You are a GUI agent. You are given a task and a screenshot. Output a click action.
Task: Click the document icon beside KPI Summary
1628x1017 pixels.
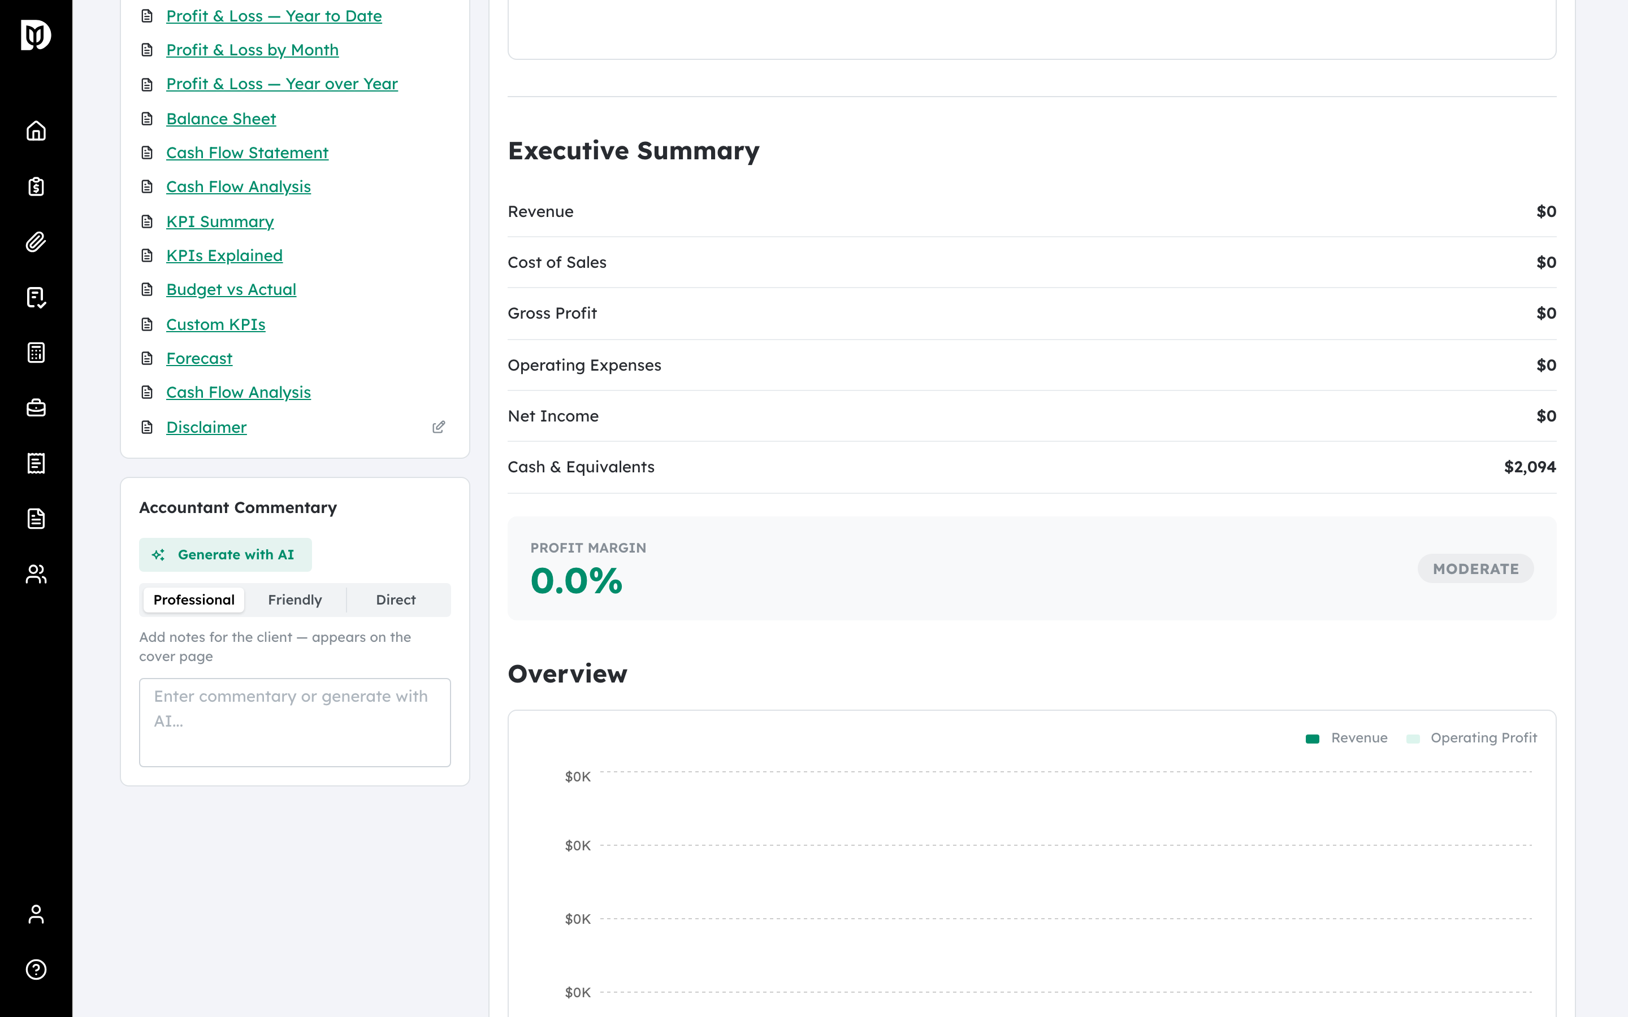pos(146,222)
